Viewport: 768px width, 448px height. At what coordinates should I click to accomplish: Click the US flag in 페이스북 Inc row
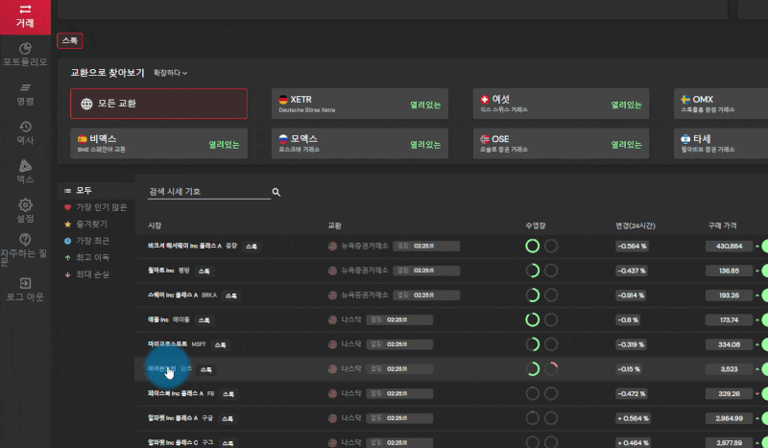pos(332,393)
